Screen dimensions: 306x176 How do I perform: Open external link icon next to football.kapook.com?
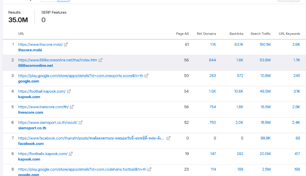pyautogui.click(x=69, y=92)
